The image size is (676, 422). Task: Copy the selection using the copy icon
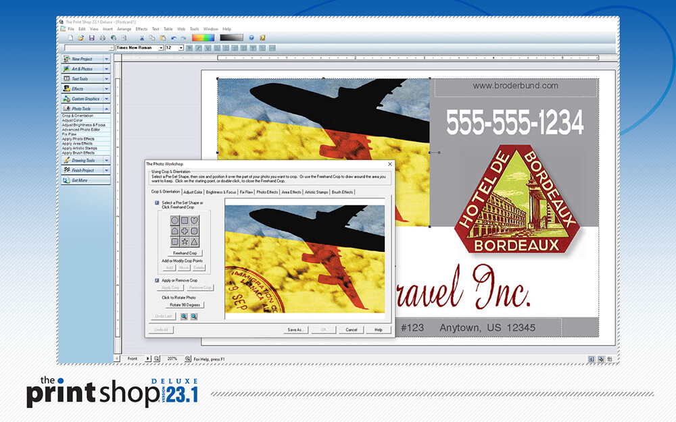tap(152, 38)
